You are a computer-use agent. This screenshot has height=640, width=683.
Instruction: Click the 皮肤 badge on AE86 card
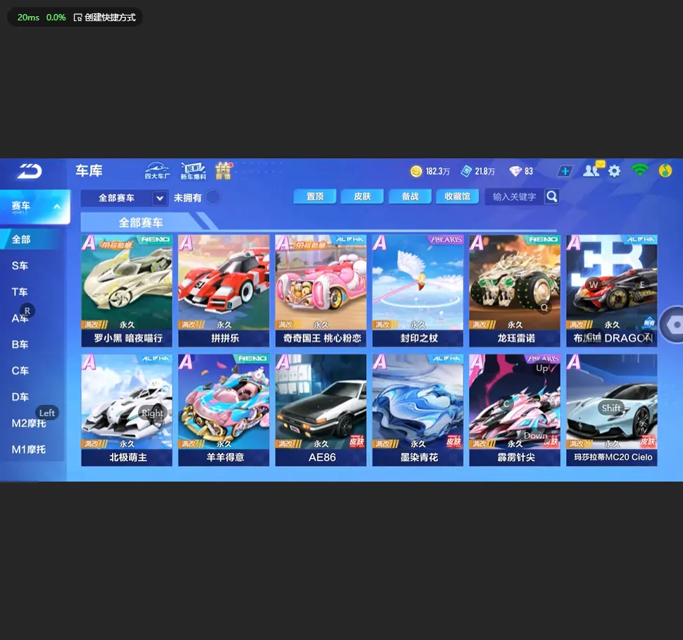tap(357, 441)
